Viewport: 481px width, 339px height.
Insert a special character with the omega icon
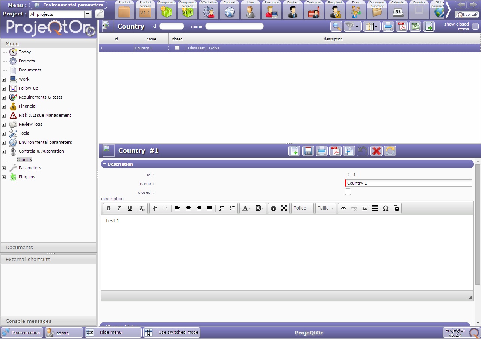[386, 208]
